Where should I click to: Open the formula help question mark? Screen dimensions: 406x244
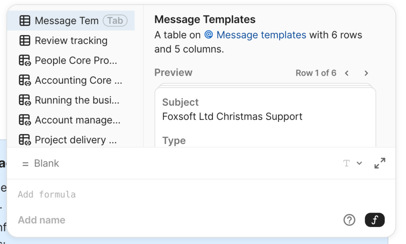point(349,220)
